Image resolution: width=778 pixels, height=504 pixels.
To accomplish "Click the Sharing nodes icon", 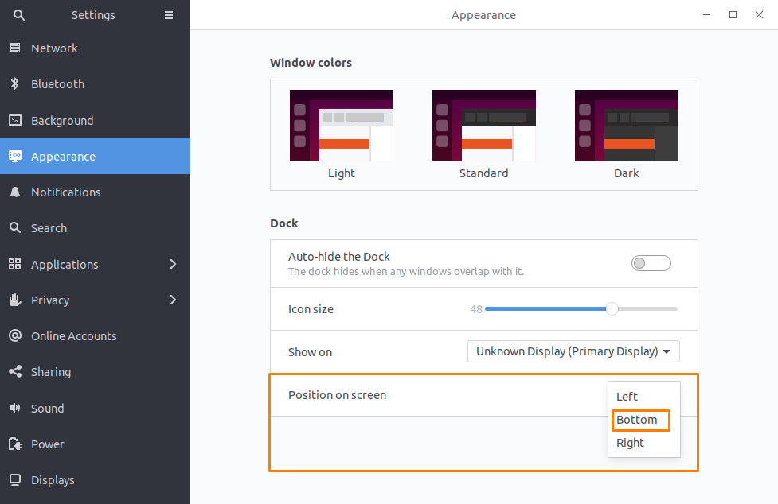I will pos(15,372).
